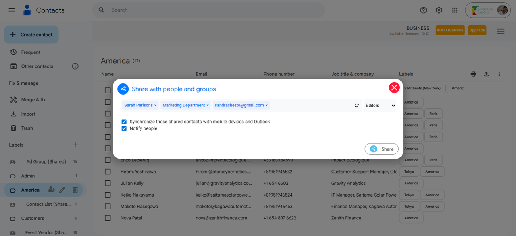
Task: Select the Nova Patel checkbox
Action: (x=108, y=218)
